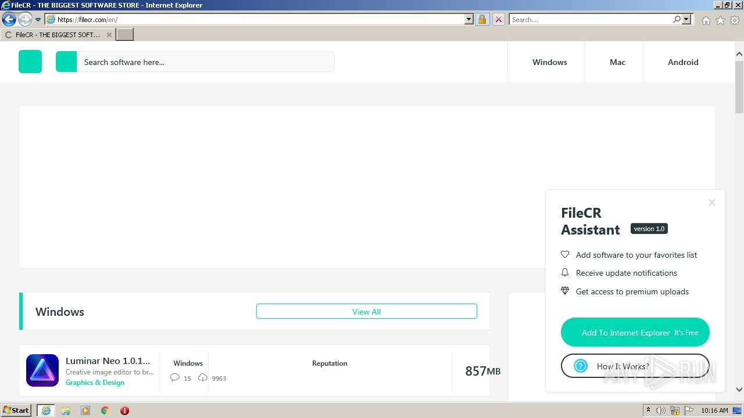Viewport: 744px width, 418px height.
Task: Open the Windows Start menu
Action: 16,410
